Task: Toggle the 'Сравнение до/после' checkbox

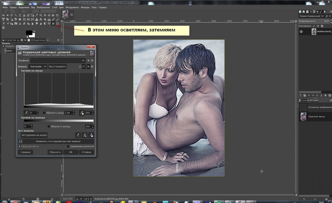Action: pos(68,146)
